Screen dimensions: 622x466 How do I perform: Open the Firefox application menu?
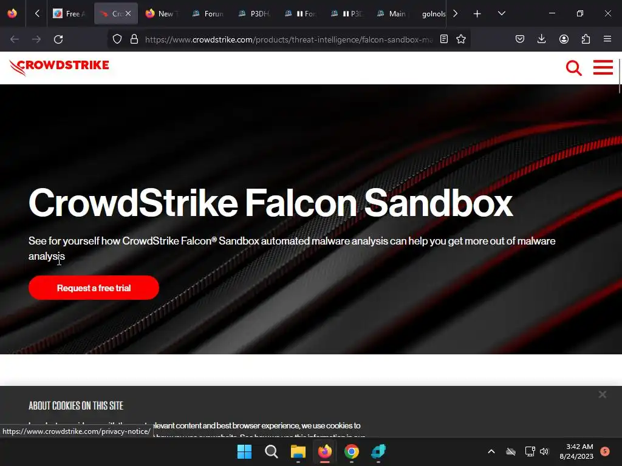607,39
